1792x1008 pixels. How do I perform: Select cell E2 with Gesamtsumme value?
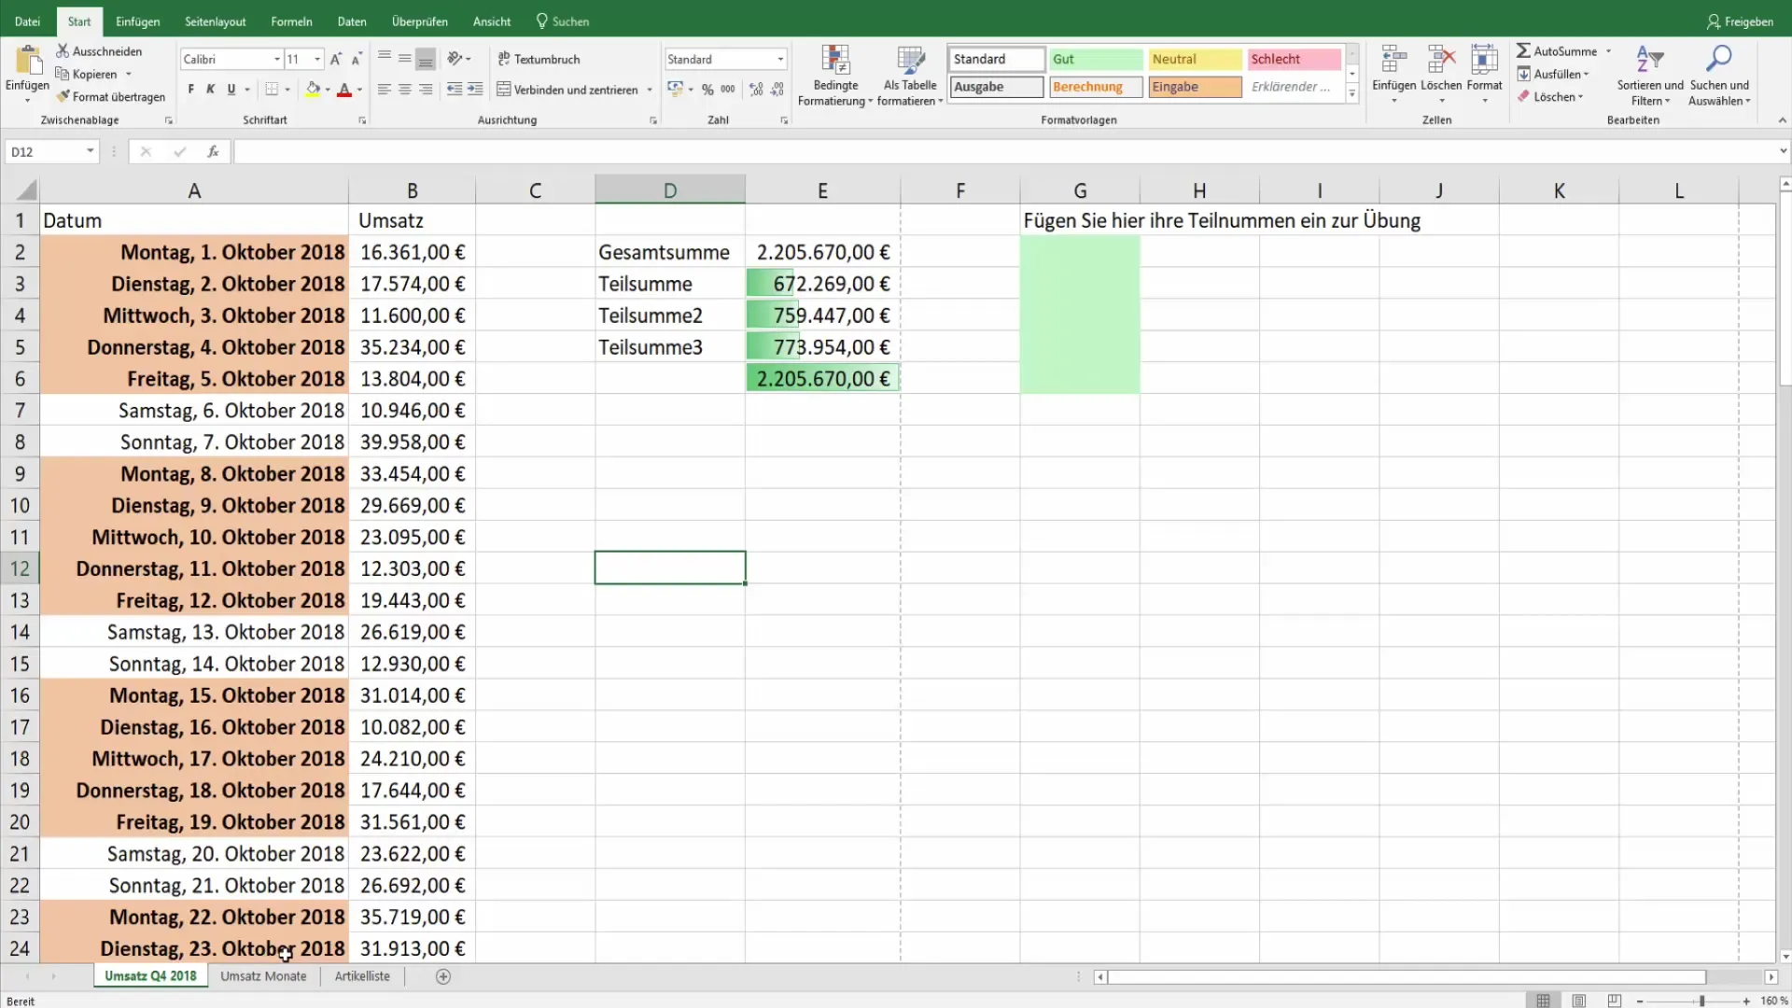822,252
